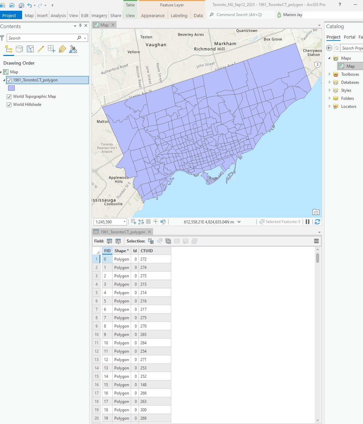Click Switch Selection in the attribute table
This screenshot has width=363, height=424.
[168, 241]
